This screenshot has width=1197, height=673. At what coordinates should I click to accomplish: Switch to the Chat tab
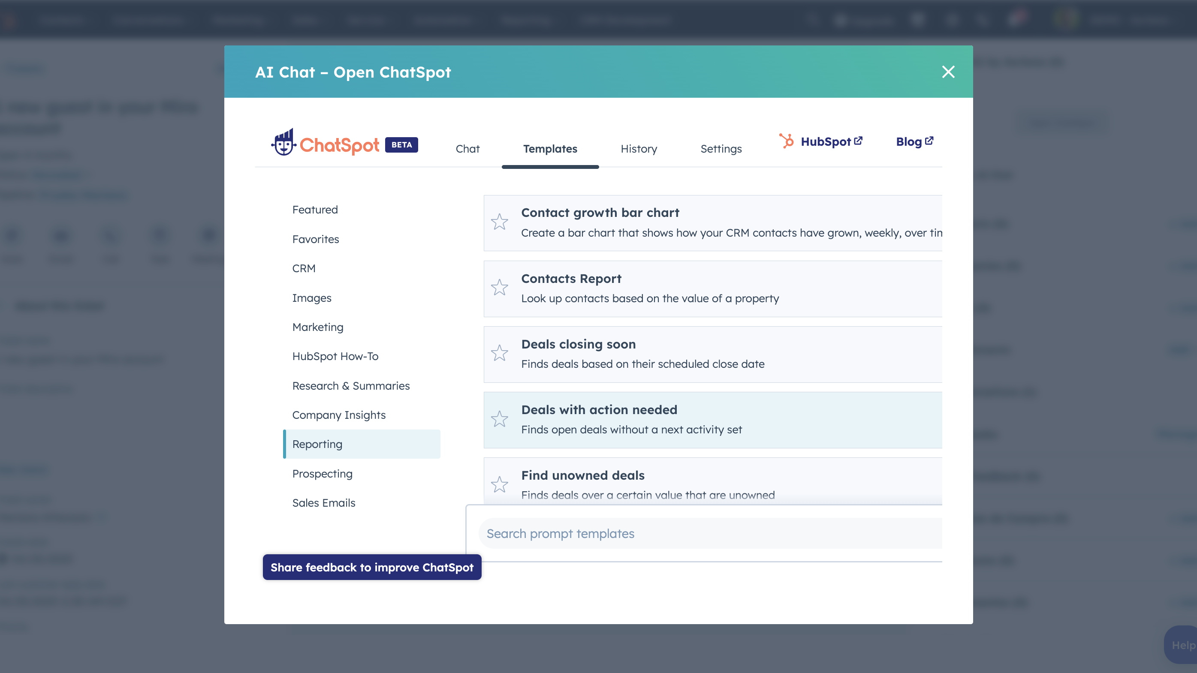click(x=467, y=149)
